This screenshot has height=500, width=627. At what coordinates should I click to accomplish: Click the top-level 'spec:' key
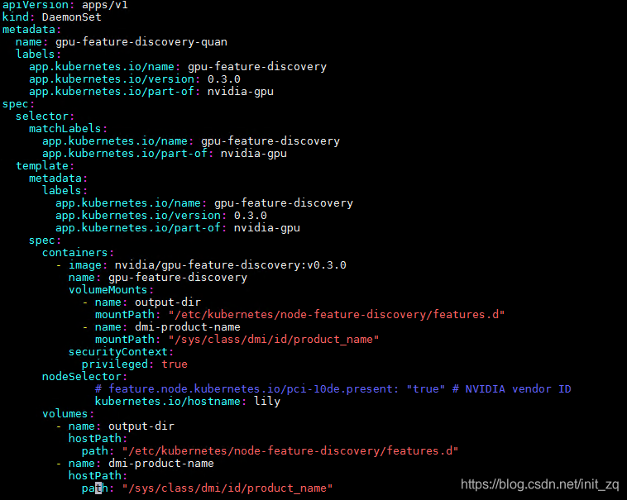click(18, 104)
